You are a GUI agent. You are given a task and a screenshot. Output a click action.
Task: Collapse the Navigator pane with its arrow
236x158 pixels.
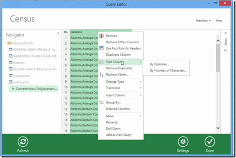coord(58,33)
